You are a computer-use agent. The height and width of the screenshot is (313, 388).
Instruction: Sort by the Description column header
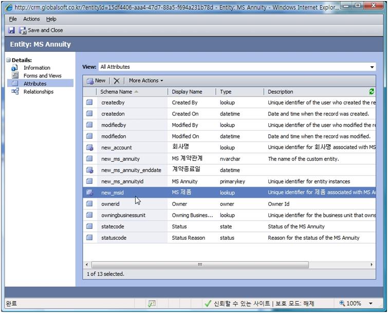tap(281, 92)
